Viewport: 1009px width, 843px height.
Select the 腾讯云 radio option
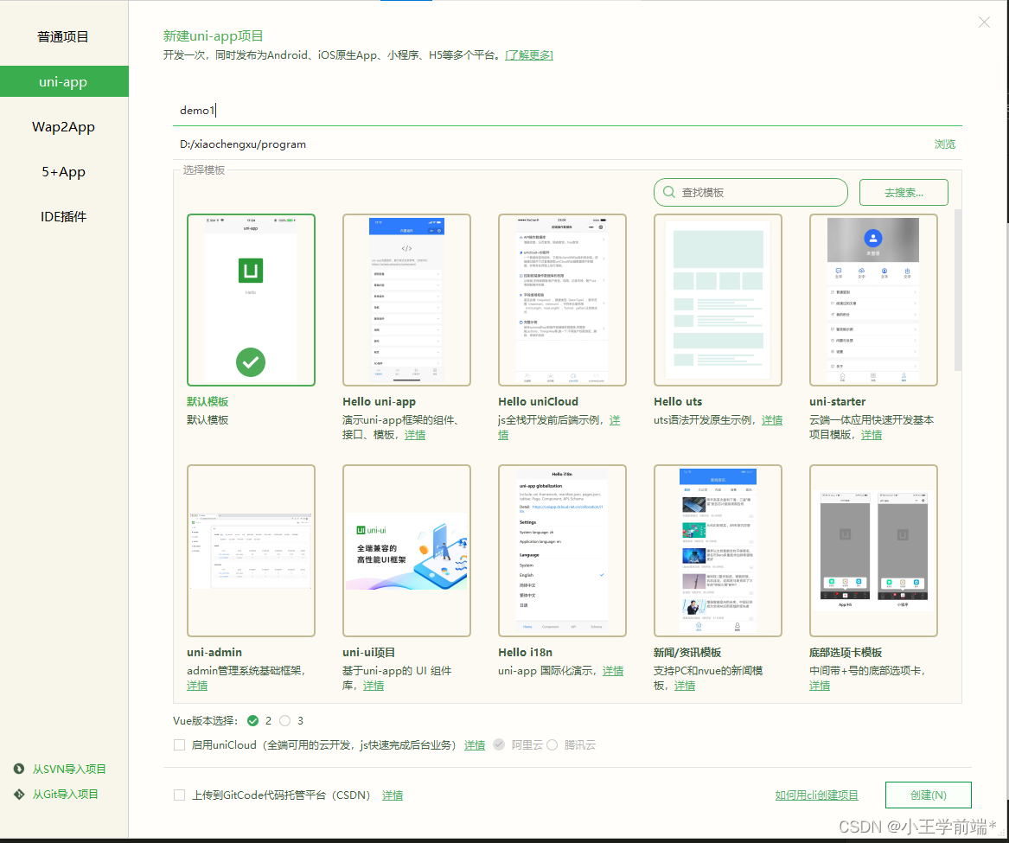(552, 744)
